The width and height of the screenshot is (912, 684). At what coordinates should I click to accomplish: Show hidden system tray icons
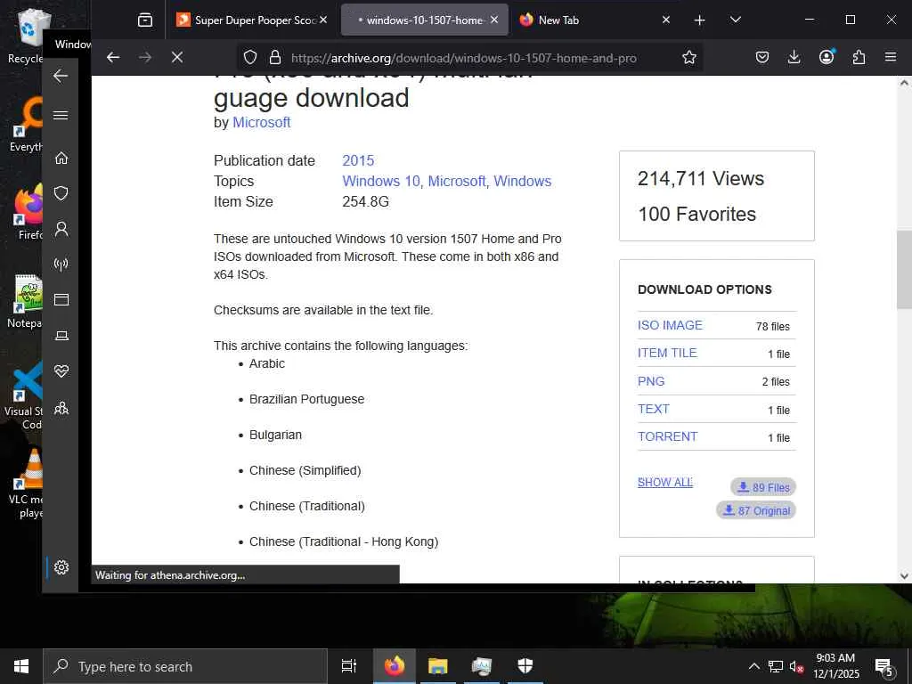point(753,666)
